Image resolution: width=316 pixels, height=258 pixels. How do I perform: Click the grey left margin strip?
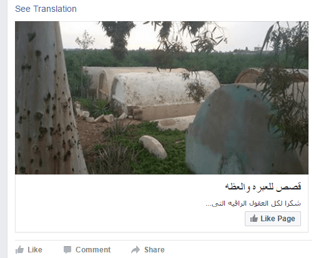pyautogui.click(x=4, y=129)
